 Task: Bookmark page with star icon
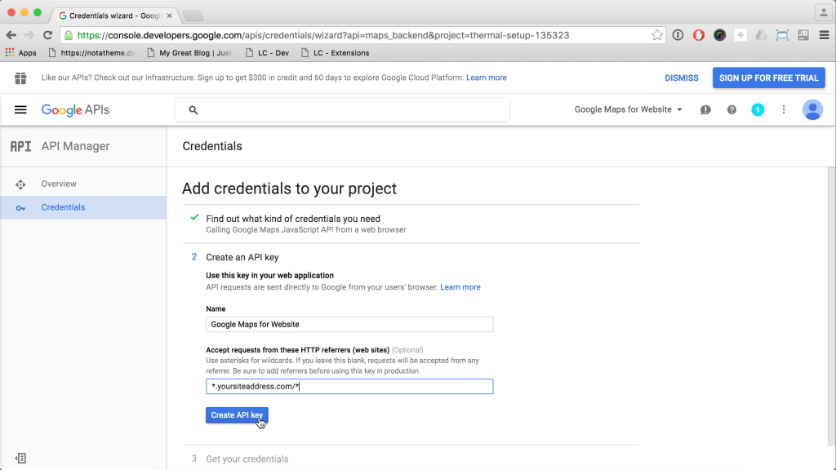tap(657, 35)
